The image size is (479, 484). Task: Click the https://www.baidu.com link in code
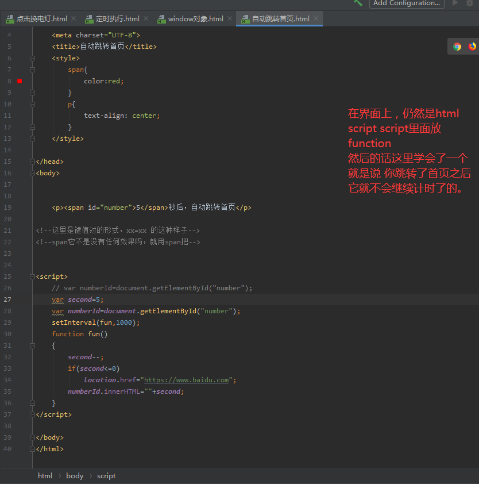tap(186, 380)
